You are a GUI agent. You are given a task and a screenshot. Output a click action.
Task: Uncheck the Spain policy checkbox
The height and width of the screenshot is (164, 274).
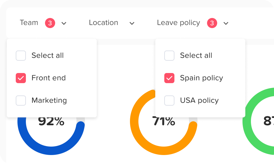tap(169, 78)
